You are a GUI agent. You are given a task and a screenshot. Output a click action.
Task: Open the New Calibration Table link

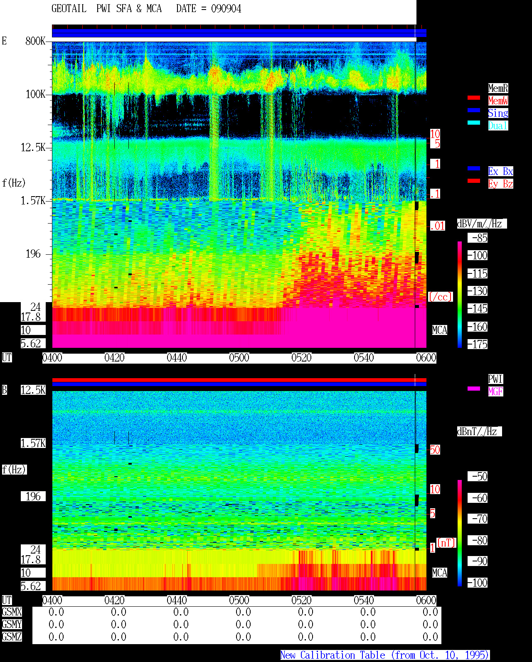(385, 655)
